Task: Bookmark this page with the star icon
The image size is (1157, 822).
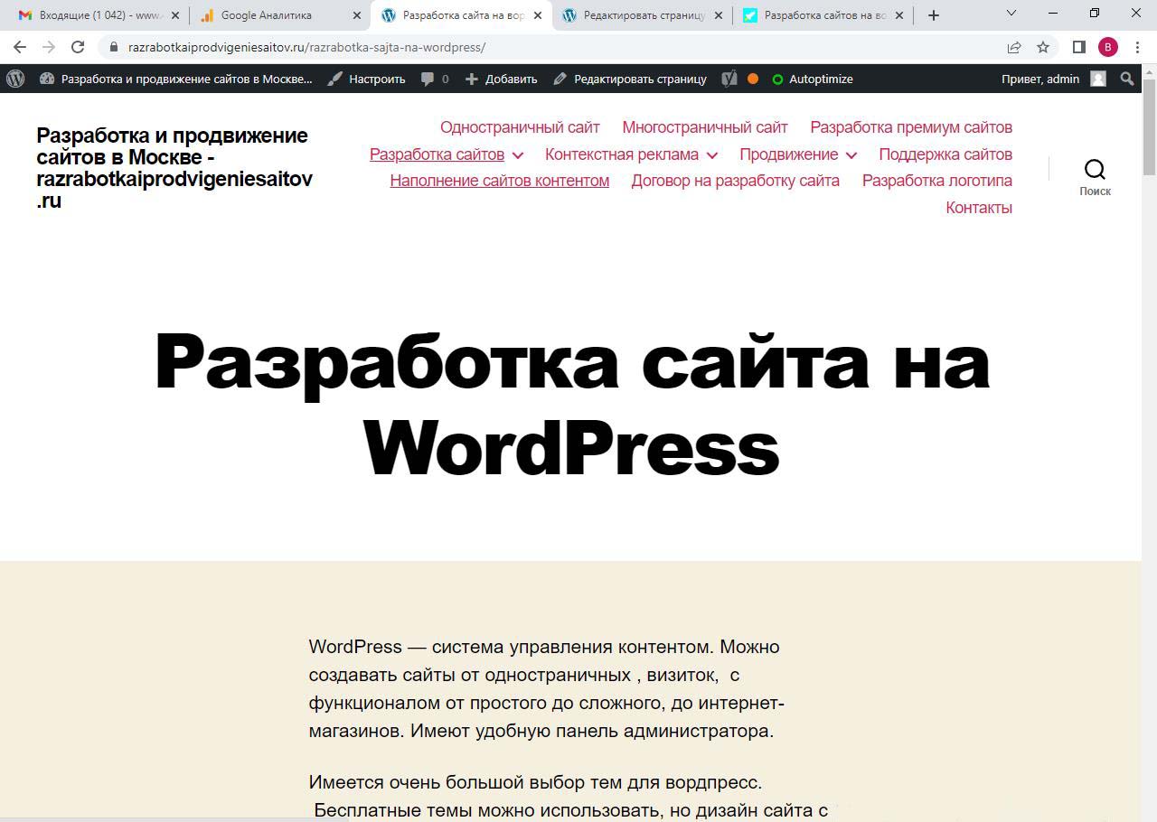Action: pyautogui.click(x=1043, y=47)
